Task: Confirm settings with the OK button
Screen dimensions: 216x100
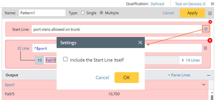Action: click(x=127, y=78)
